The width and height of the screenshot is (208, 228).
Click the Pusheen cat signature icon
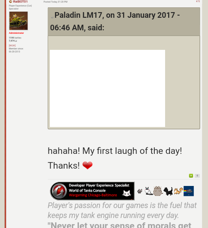[x=158, y=191]
